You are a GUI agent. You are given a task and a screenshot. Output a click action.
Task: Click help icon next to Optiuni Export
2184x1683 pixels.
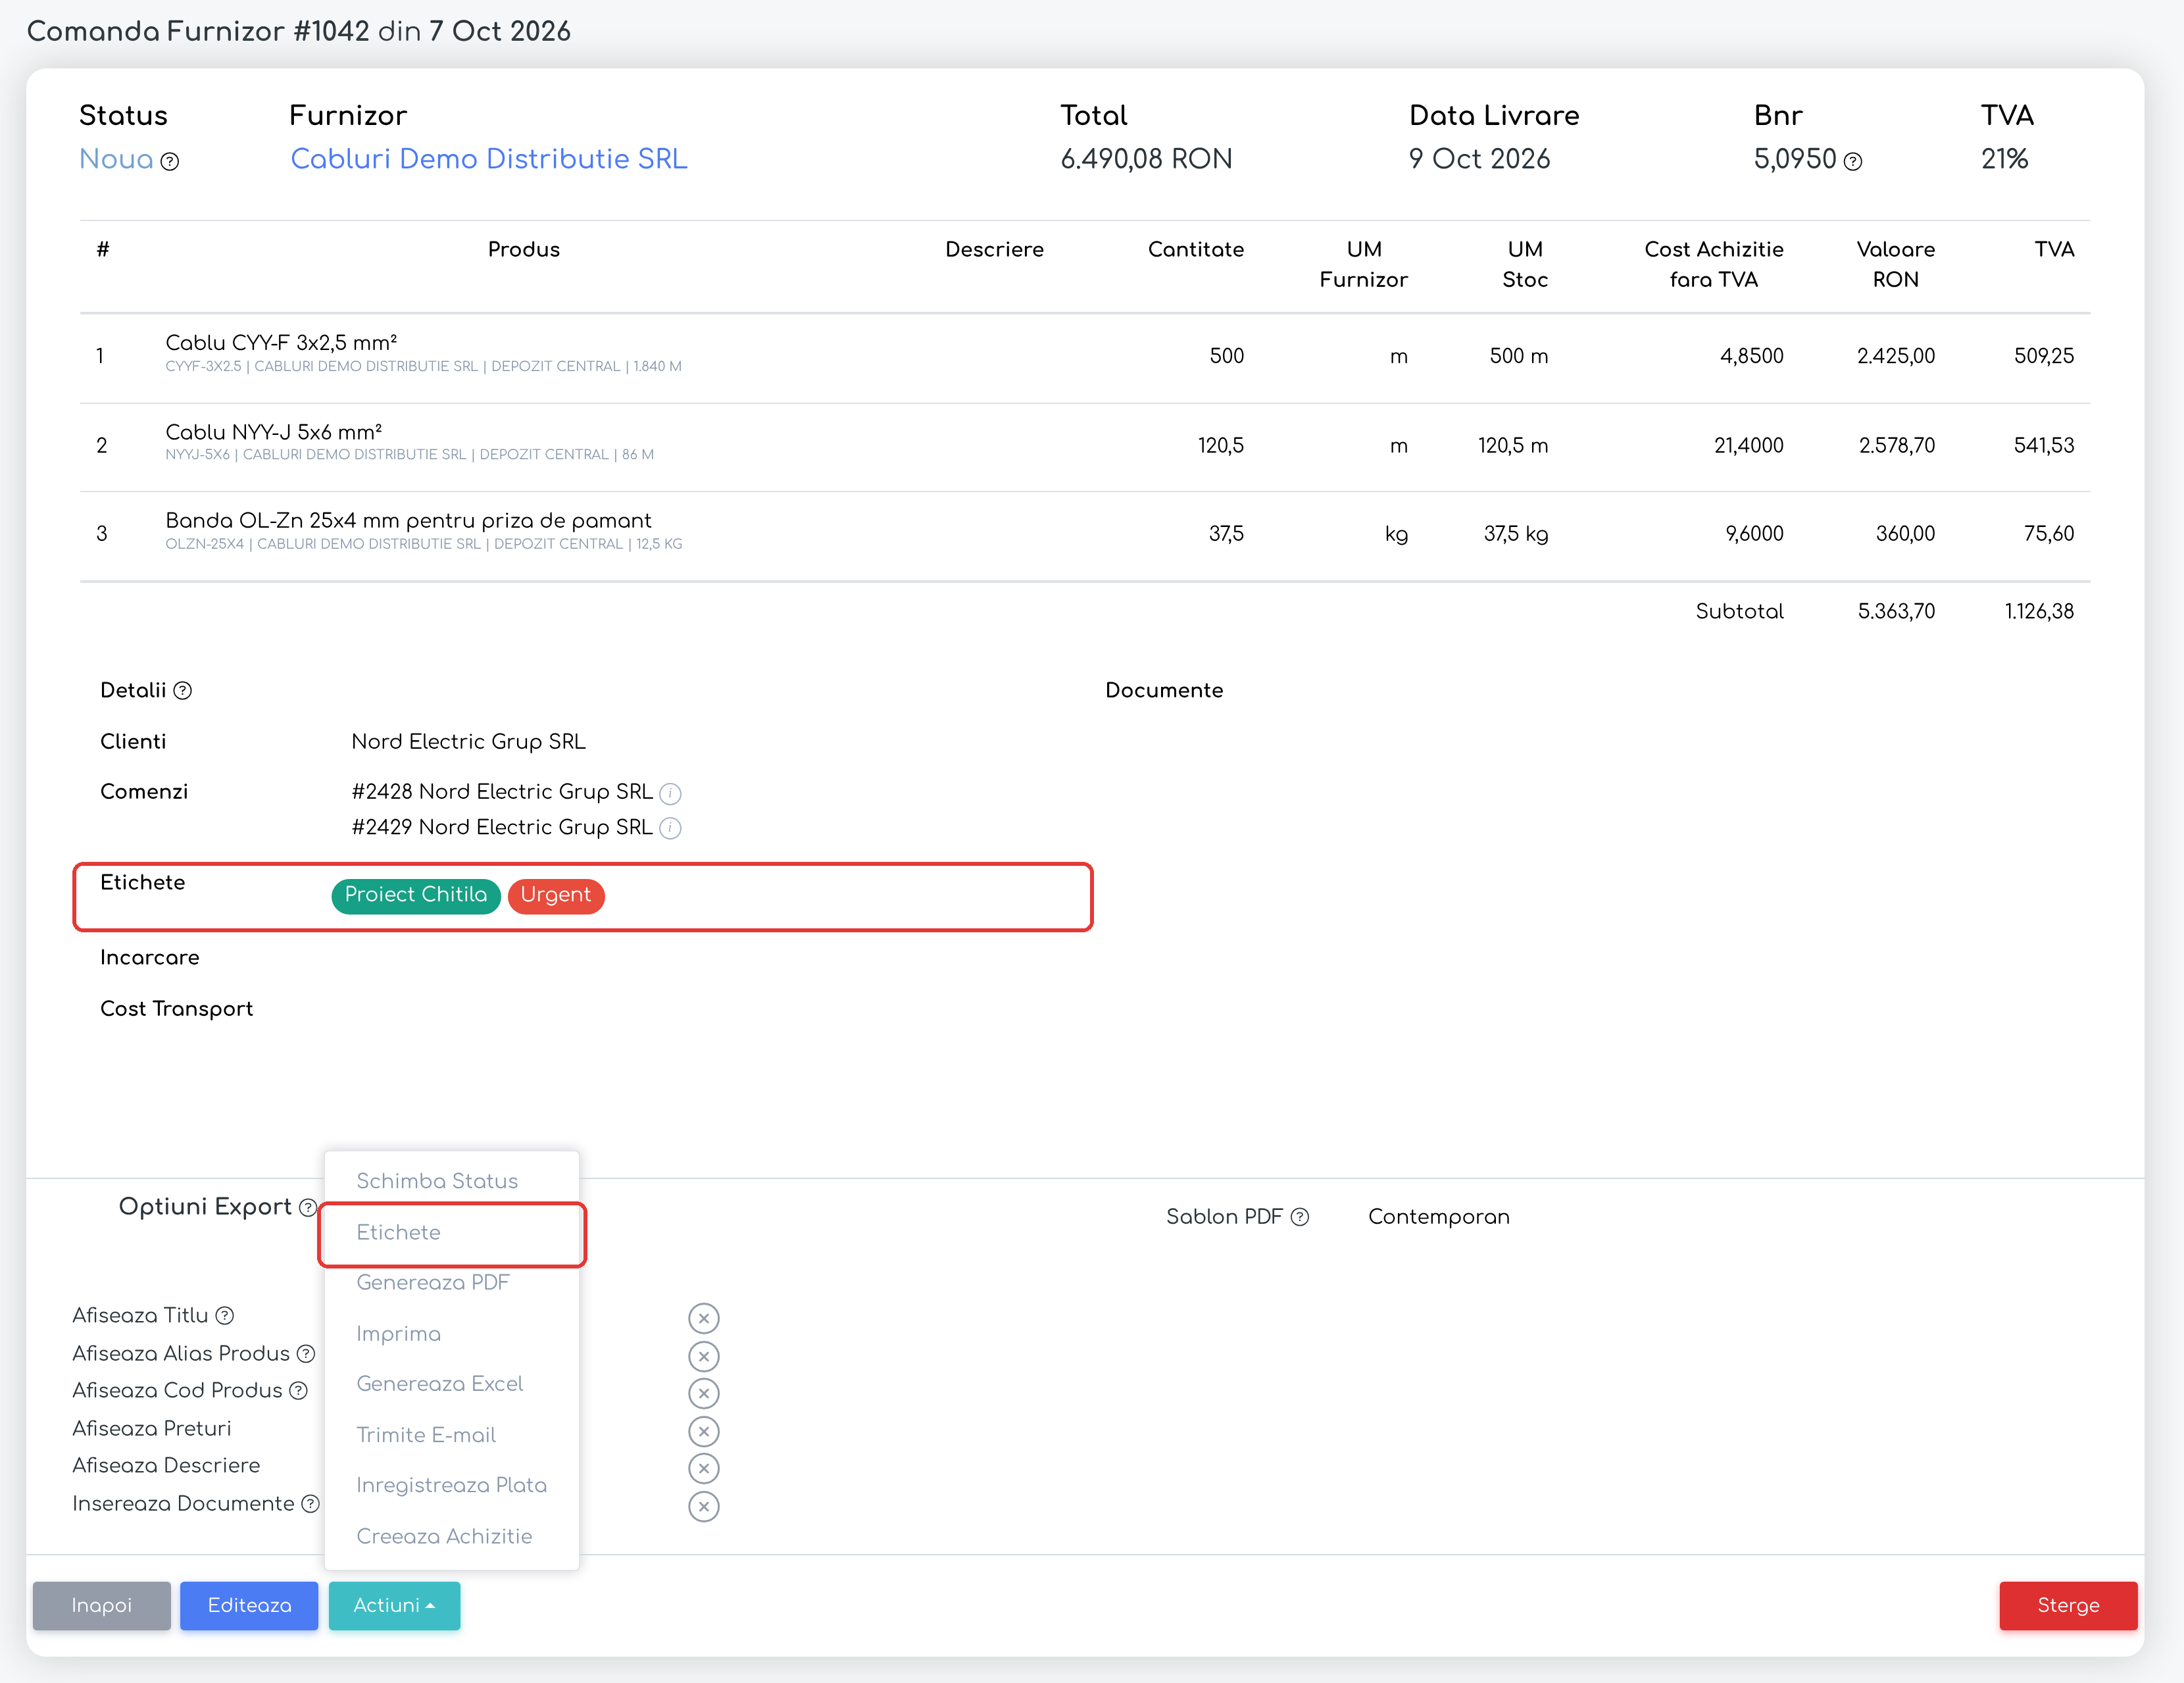pos(308,1208)
